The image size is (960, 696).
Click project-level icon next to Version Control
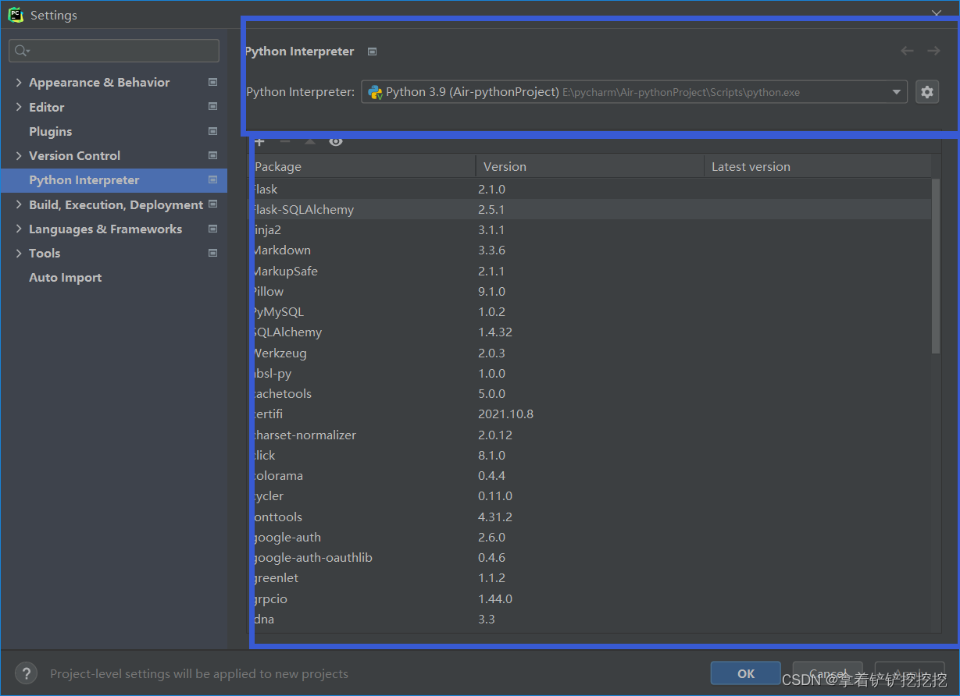point(213,155)
